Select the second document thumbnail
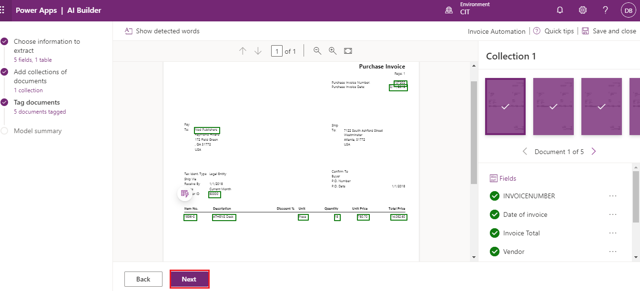 tap(553, 107)
